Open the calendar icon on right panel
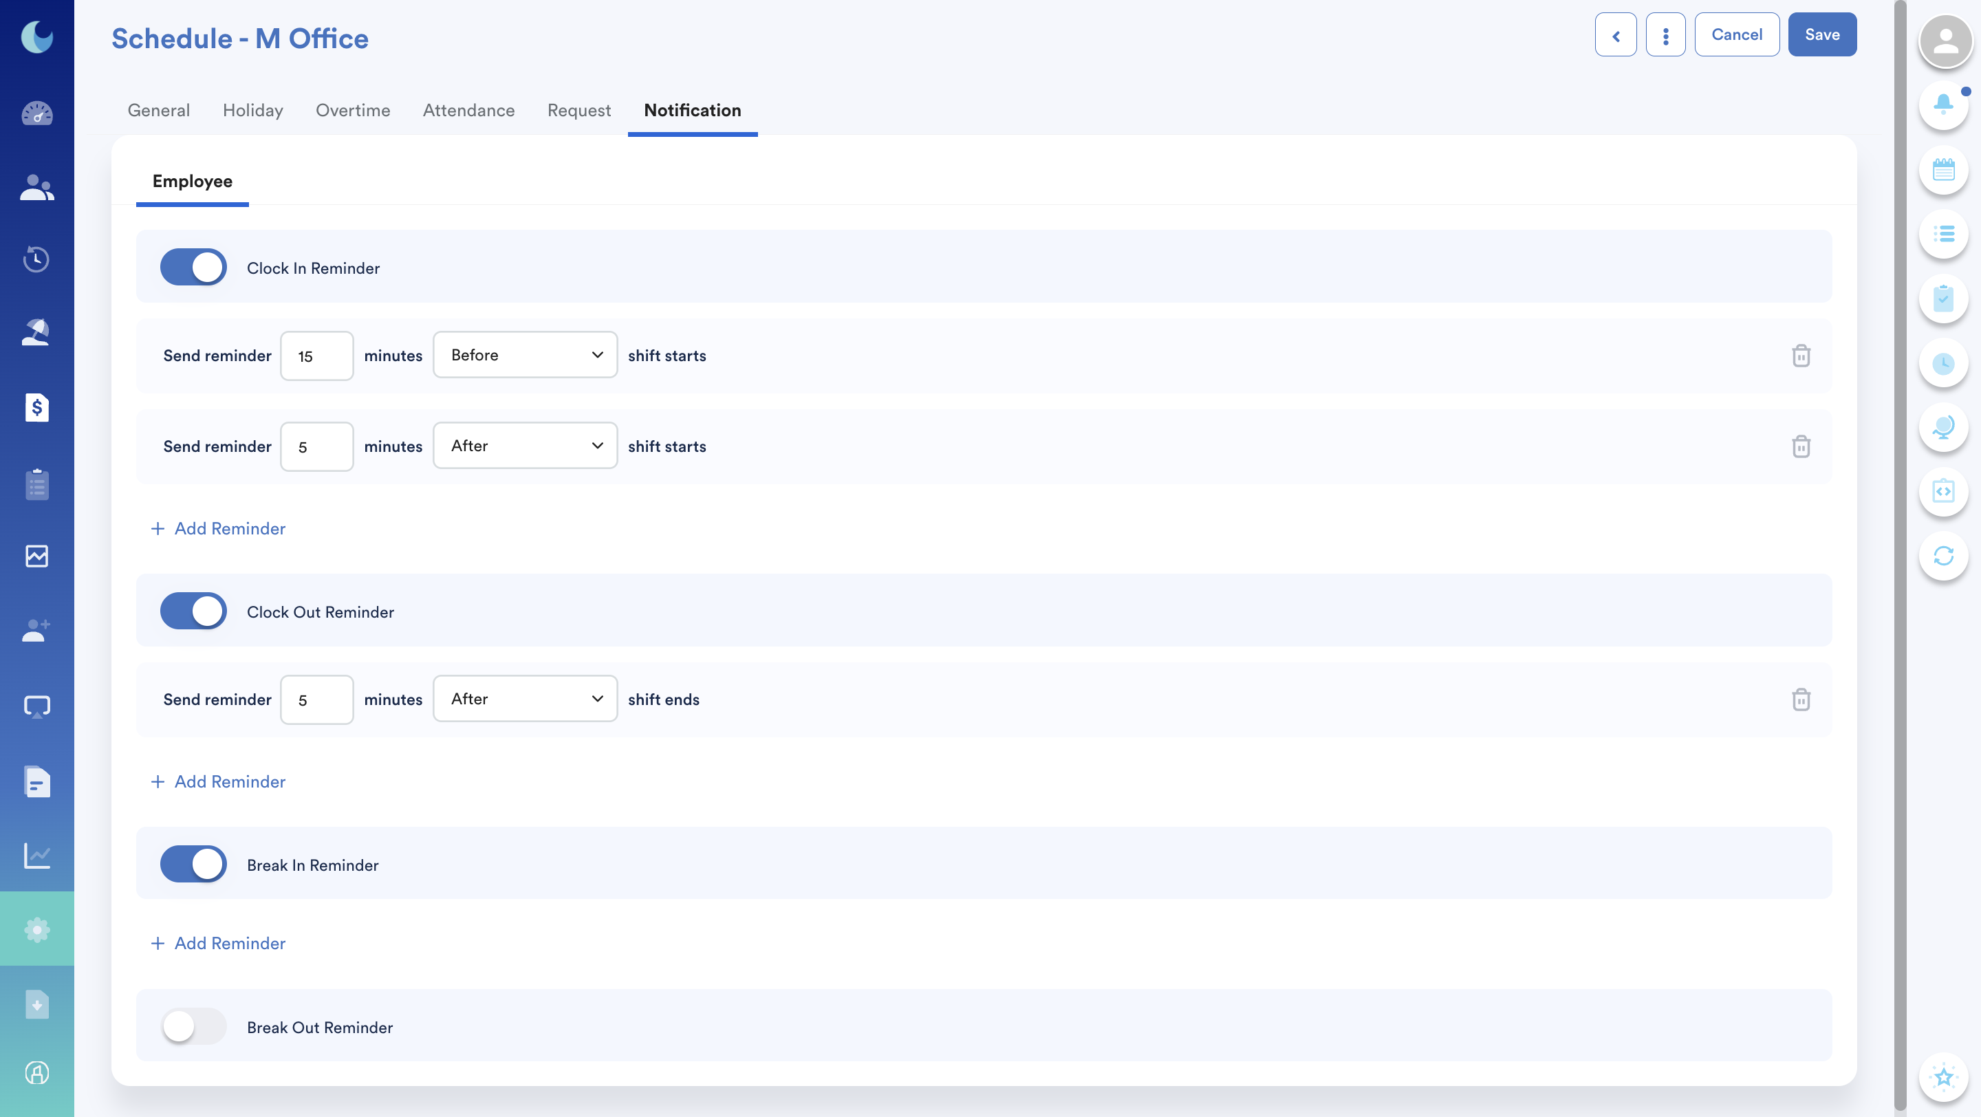Viewport: 1981px width, 1117px height. (1942, 169)
